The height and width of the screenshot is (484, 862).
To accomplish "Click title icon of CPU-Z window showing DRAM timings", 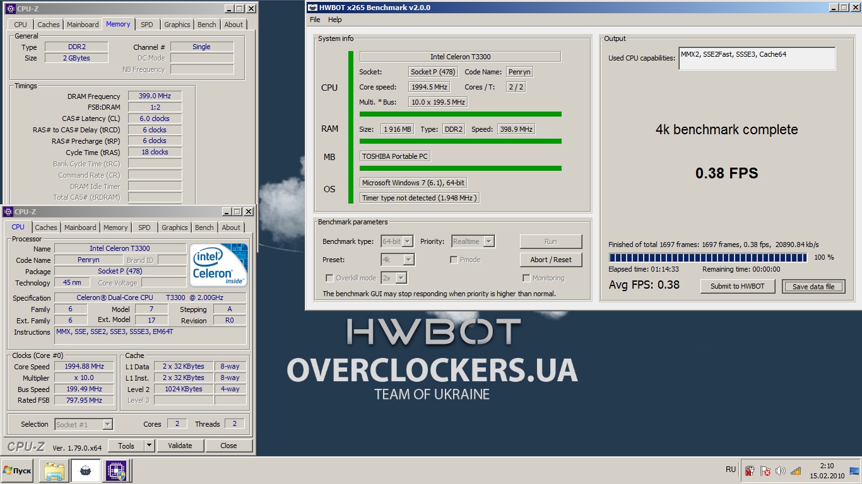I will [9, 9].
